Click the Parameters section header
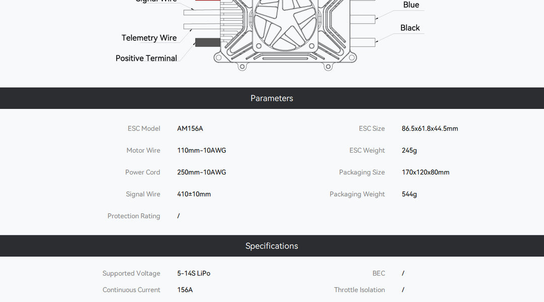Image resolution: width=544 pixels, height=302 pixels. pyautogui.click(x=271, y=98)
